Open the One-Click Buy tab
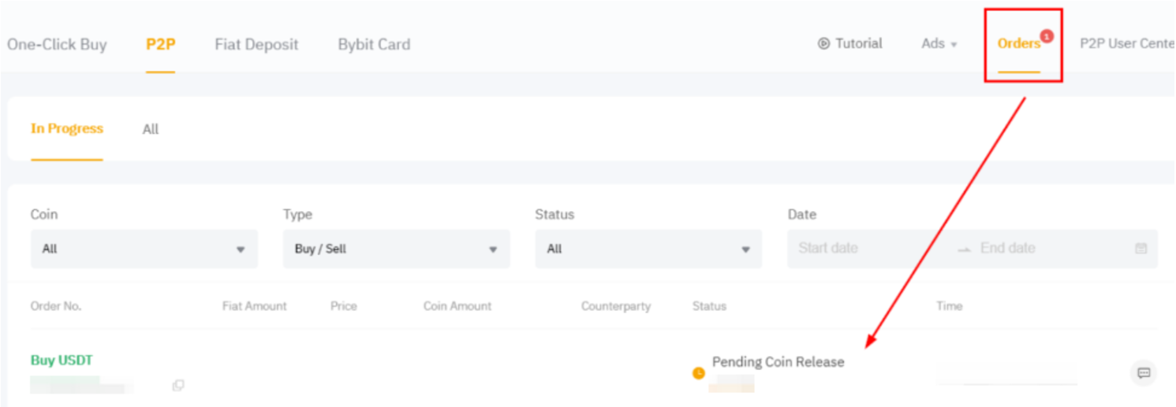 (x=57, y=44)
